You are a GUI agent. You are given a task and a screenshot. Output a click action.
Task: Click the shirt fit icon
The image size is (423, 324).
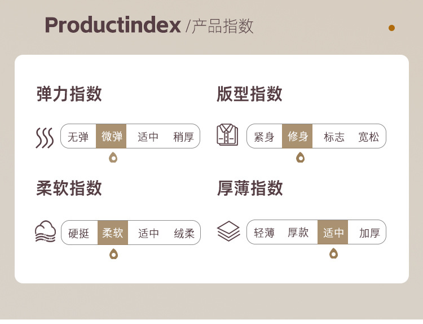(x=227, y=135)
